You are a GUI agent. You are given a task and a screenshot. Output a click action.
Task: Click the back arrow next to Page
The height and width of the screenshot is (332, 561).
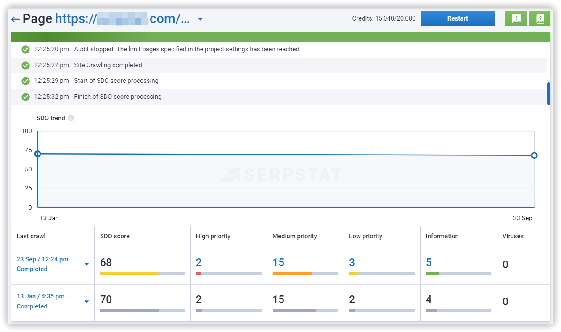pos(16,19)
